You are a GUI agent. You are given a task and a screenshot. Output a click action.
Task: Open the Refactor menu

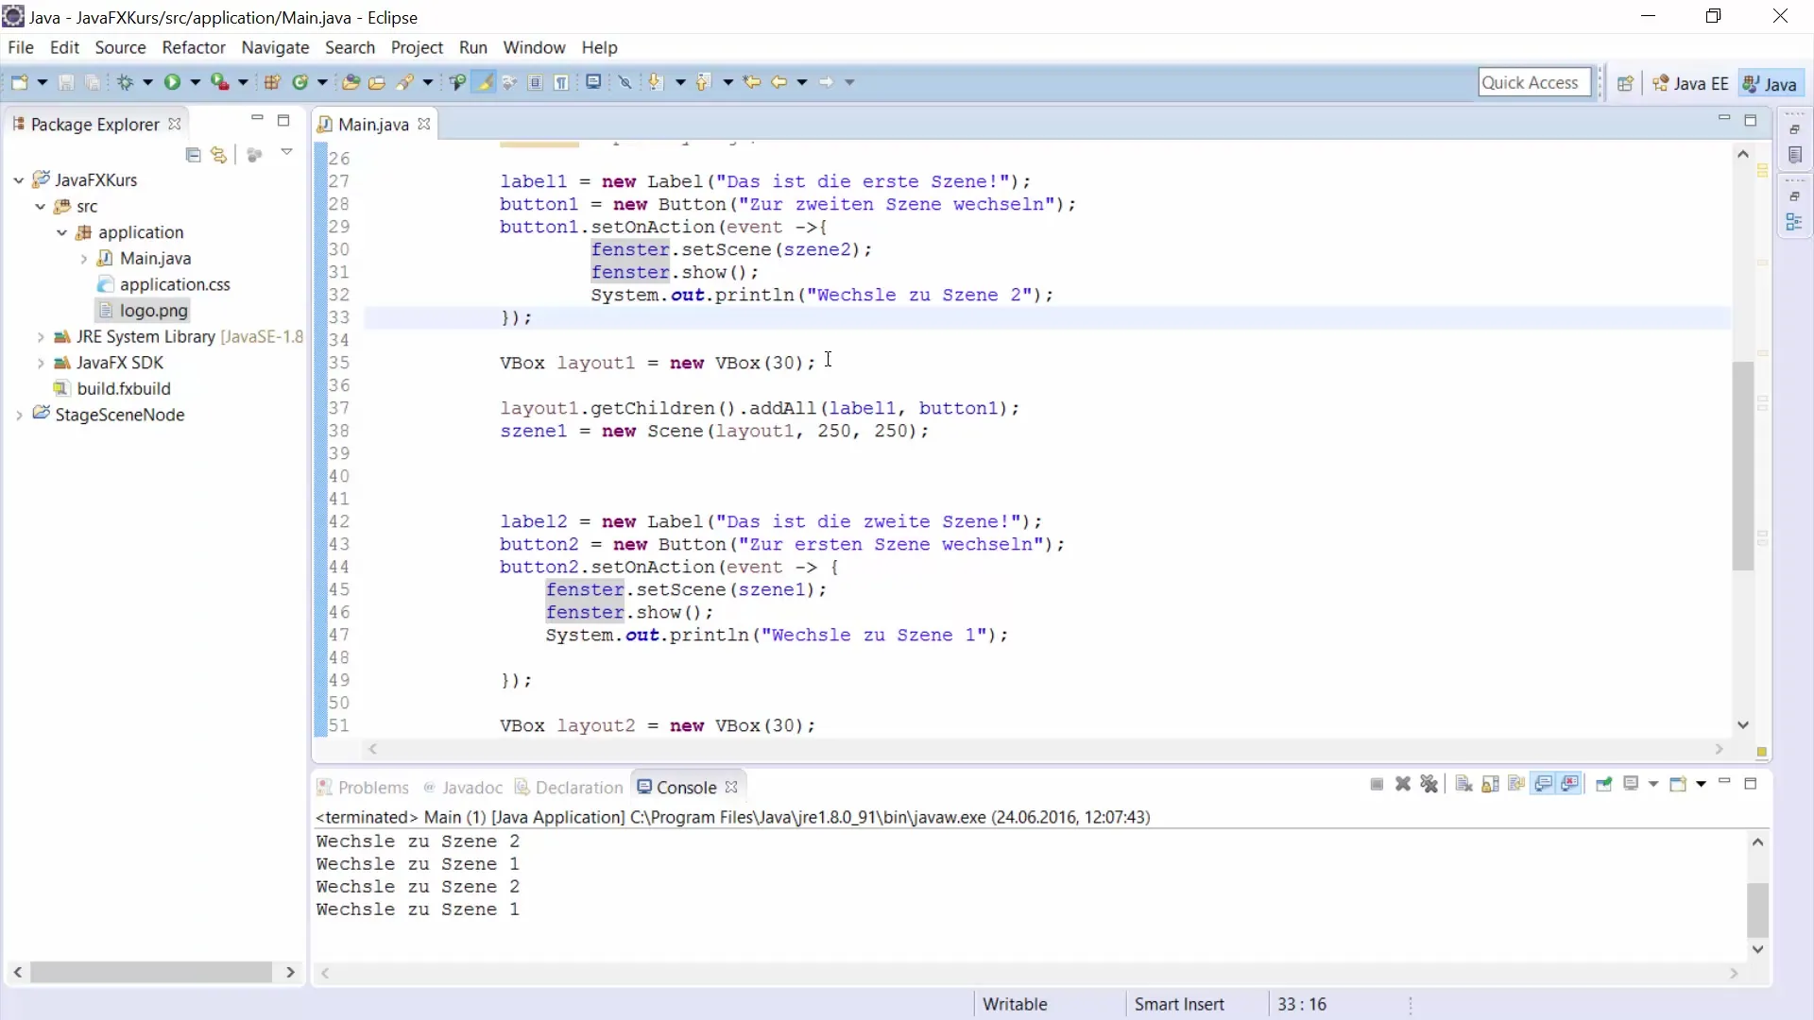[x=194, y=47]
